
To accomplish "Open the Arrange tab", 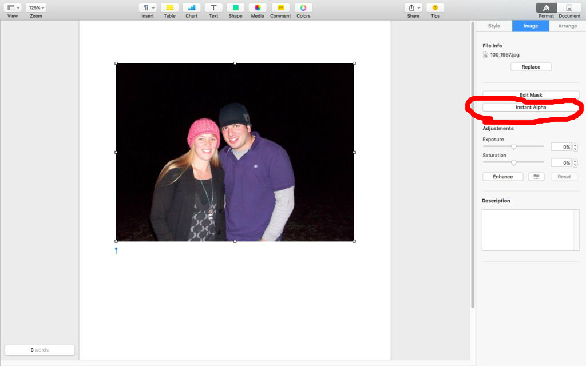I will (567, 26).
